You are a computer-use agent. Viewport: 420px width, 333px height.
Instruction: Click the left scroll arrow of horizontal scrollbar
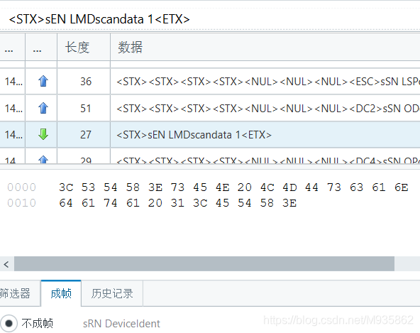point(6,264)
